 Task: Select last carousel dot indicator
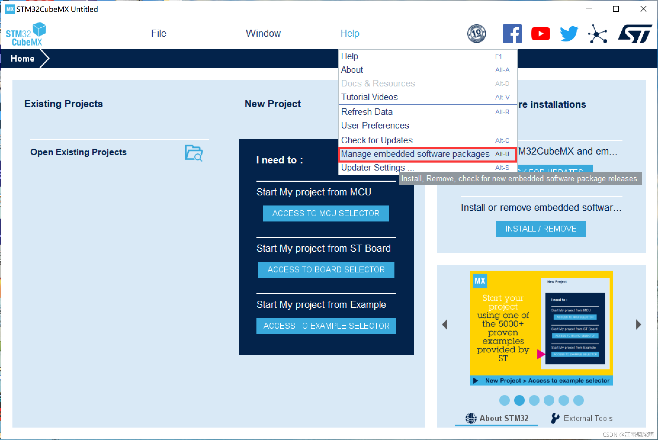coord(578,400)
